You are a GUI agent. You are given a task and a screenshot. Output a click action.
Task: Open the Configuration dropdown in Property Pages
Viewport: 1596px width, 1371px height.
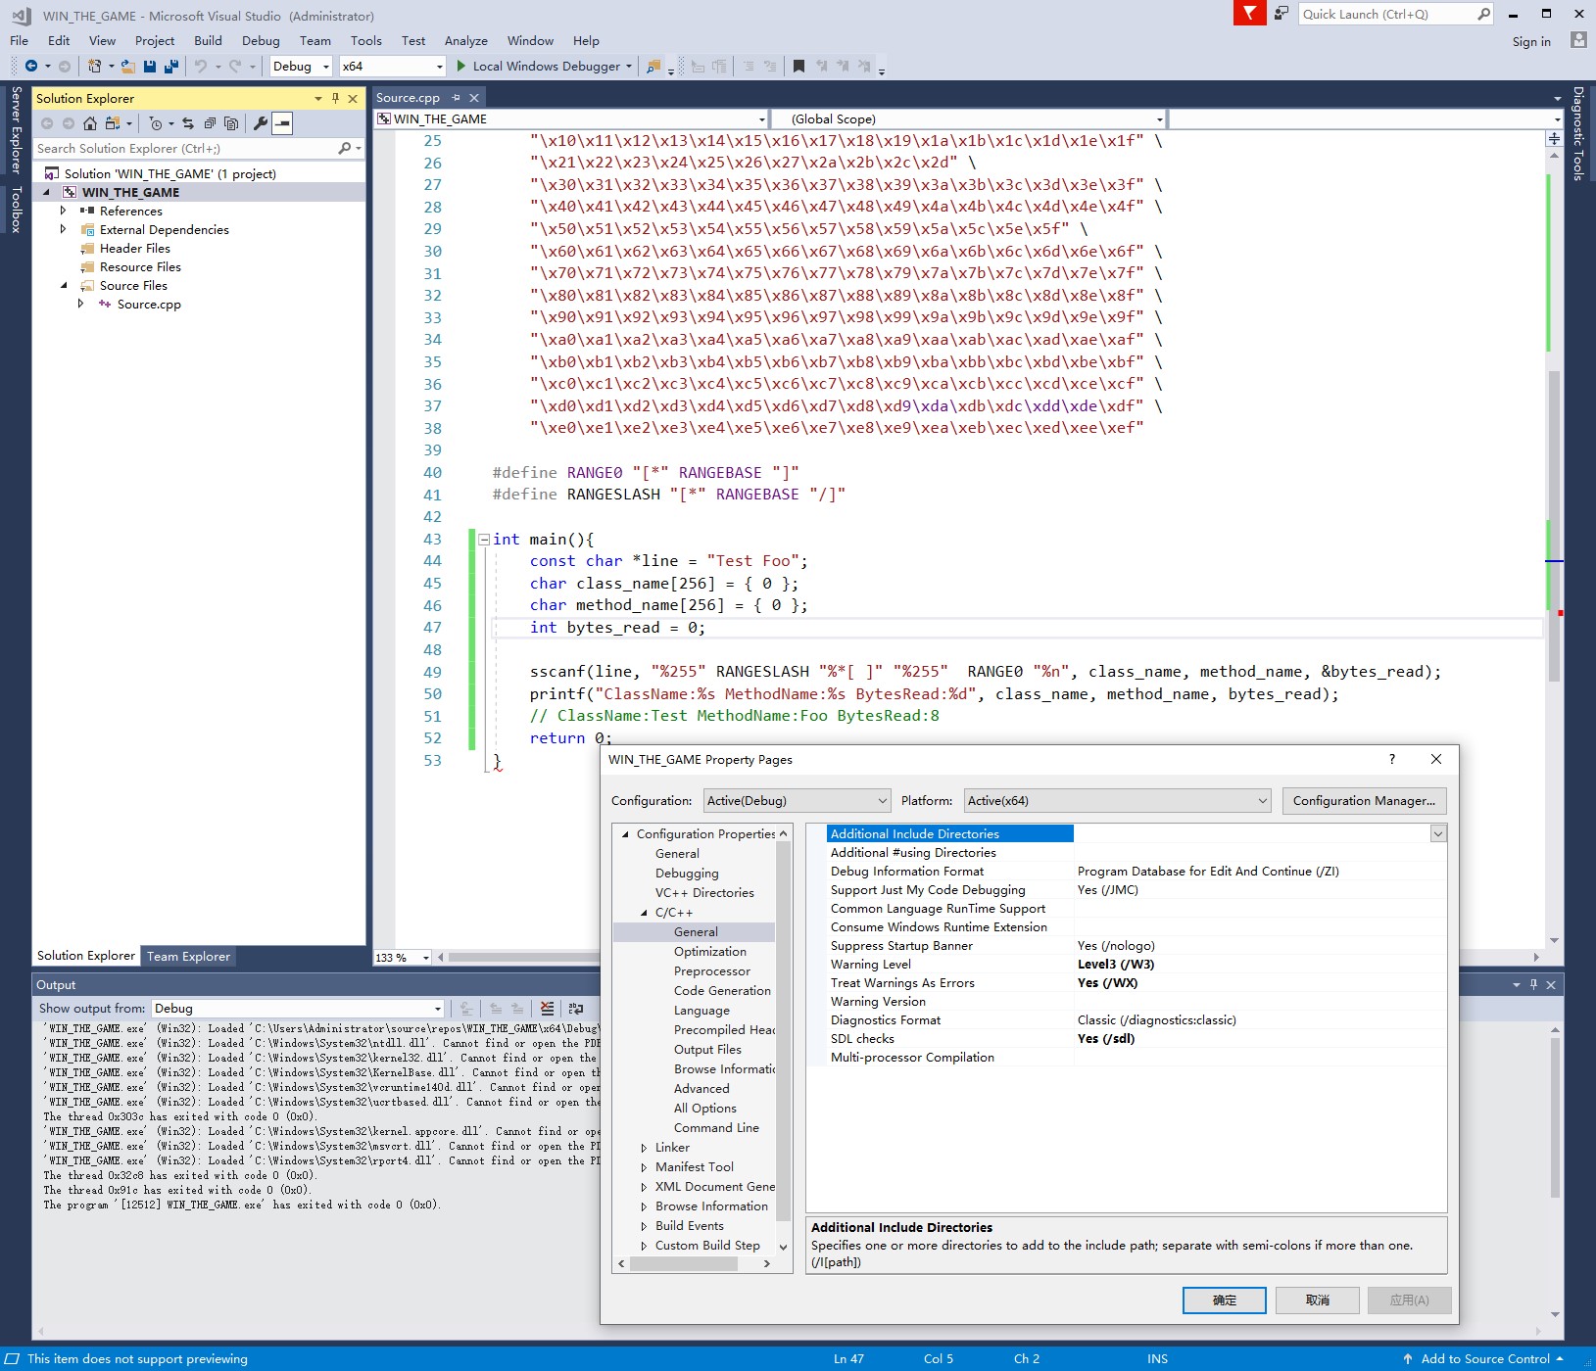coord(797,801)
